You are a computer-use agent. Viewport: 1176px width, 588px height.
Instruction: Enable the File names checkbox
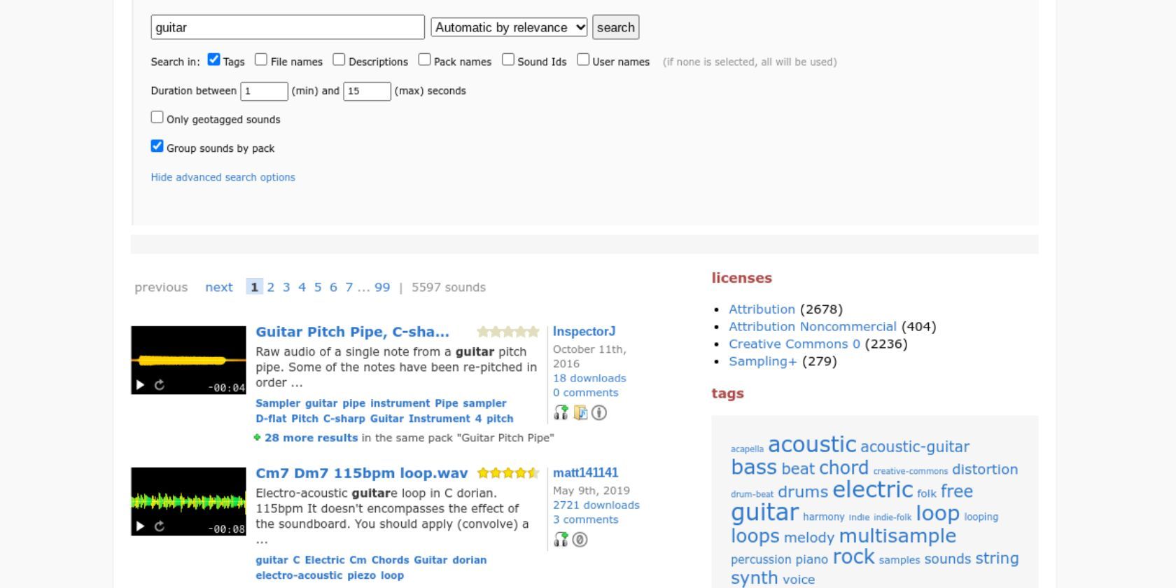coord(261,59)
